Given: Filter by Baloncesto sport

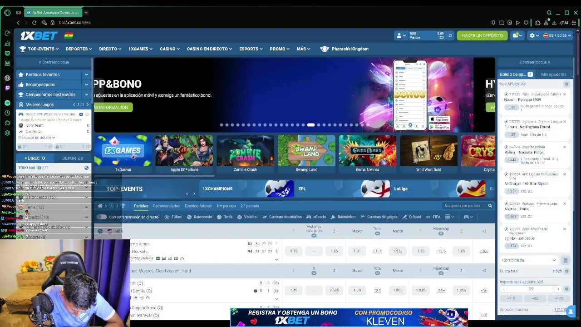Looking at the screenshot, I should (199, 217).
